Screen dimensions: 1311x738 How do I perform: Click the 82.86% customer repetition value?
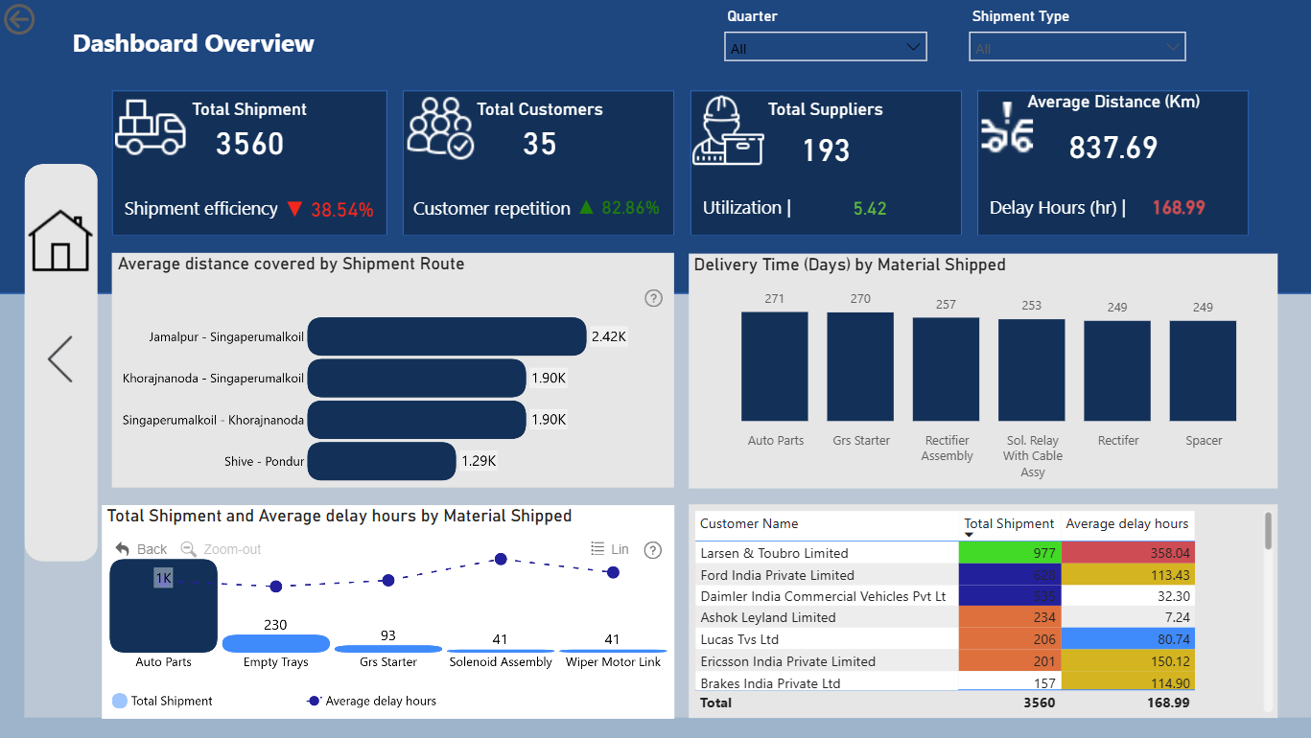click(631, 208)
